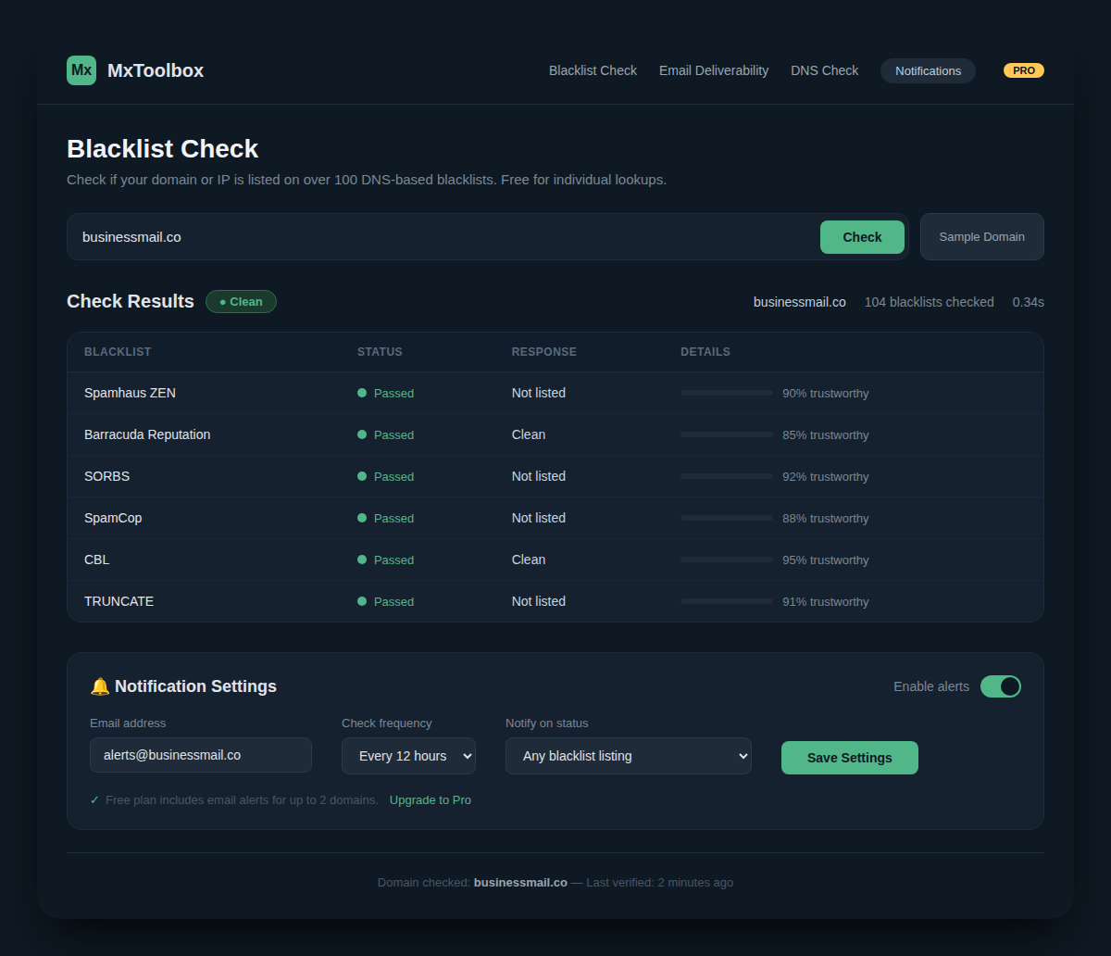Click the CBL trust progress bar
Screen dimensions: 1111x956
click(x=727, y=560)
